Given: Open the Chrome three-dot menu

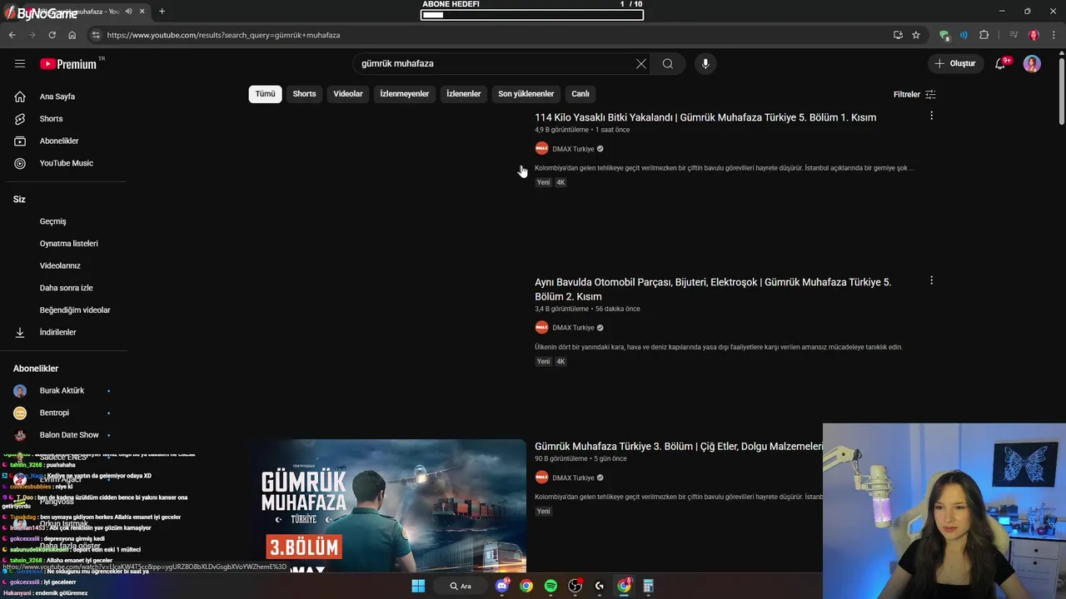Looking at the screenshot, I should pyautogui.click(x=1054, y=35).
